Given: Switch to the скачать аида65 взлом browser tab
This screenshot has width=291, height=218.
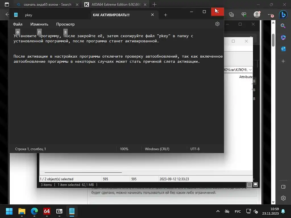Looking at the screenshot, I should (47, 5).
